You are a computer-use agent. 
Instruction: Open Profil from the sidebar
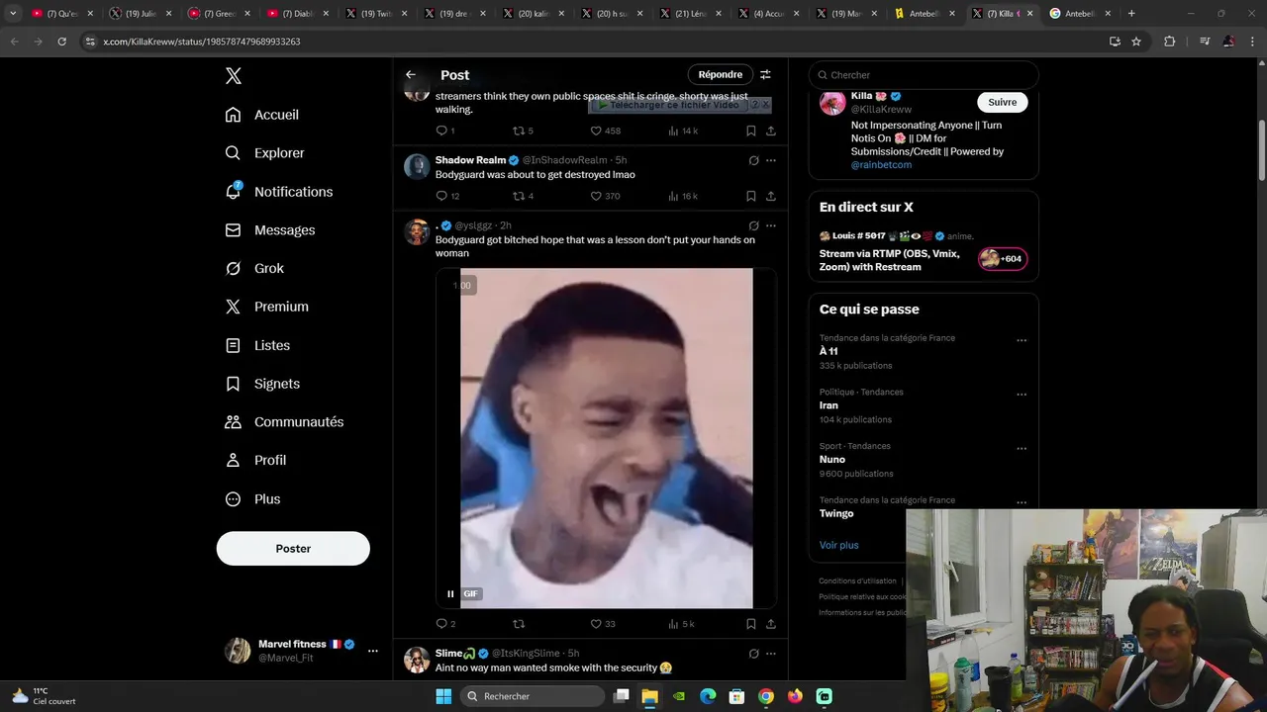pyautogui.click(x=255, y=461)
